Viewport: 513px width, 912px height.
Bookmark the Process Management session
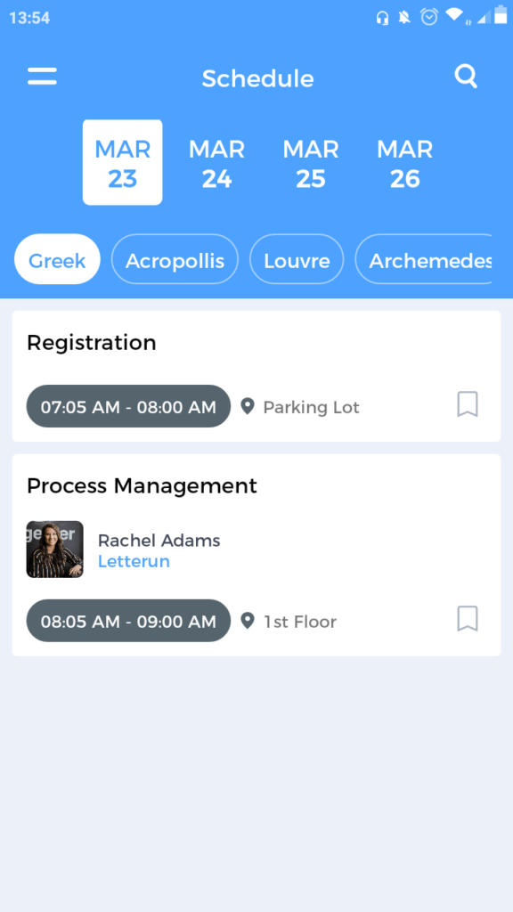tap(467, 620)
